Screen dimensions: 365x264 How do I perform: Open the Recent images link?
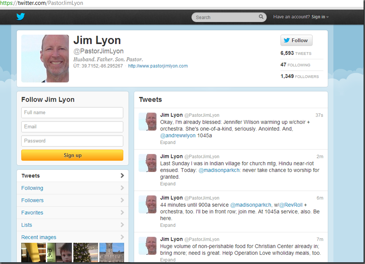pos(39,237)
